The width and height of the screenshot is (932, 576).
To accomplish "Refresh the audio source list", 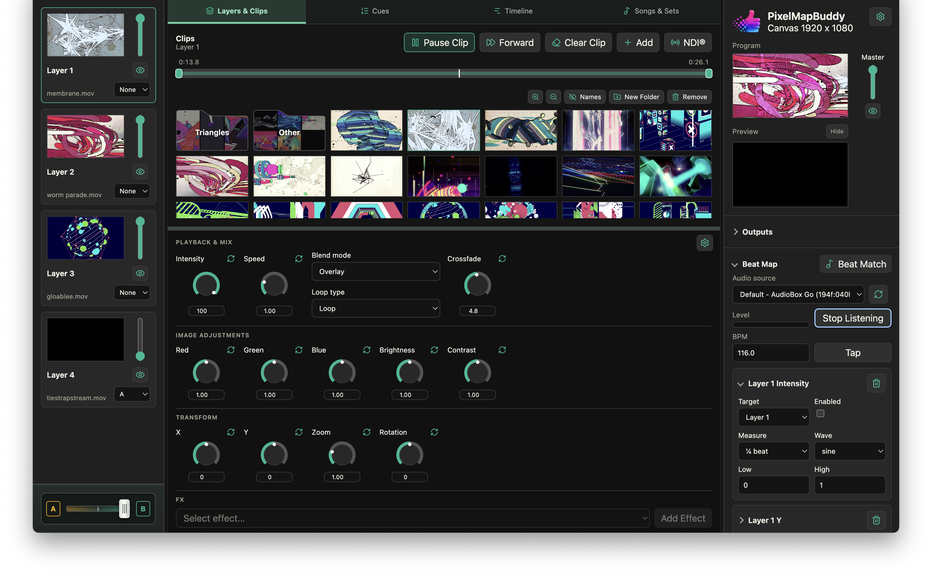I will [x=878, y=295].
